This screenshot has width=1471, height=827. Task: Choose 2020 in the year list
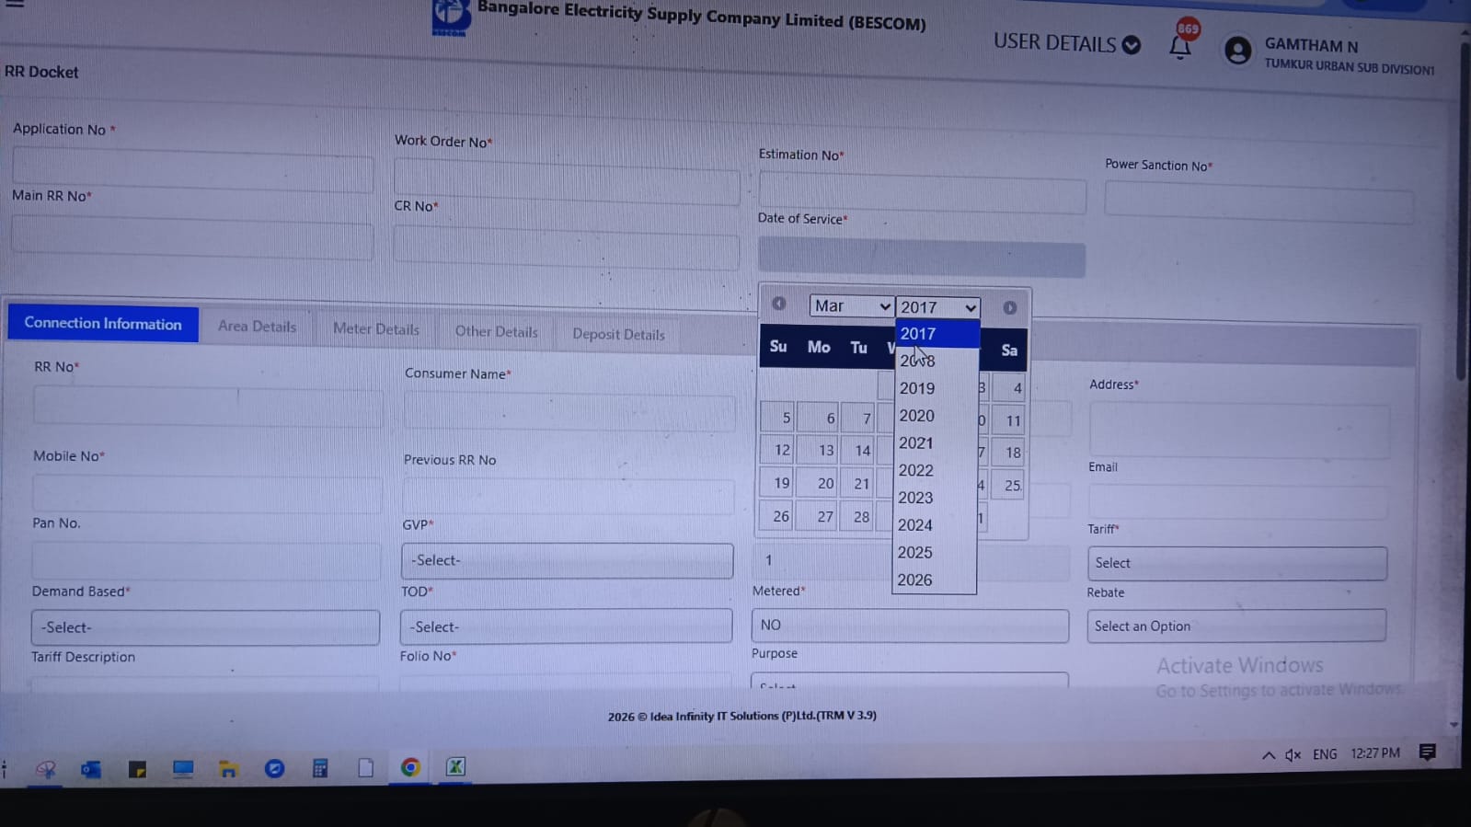[x=936, y=416]
